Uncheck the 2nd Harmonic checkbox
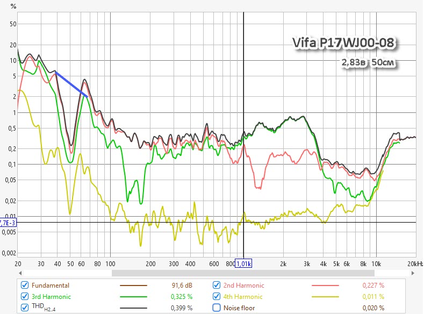 (217, 285)
